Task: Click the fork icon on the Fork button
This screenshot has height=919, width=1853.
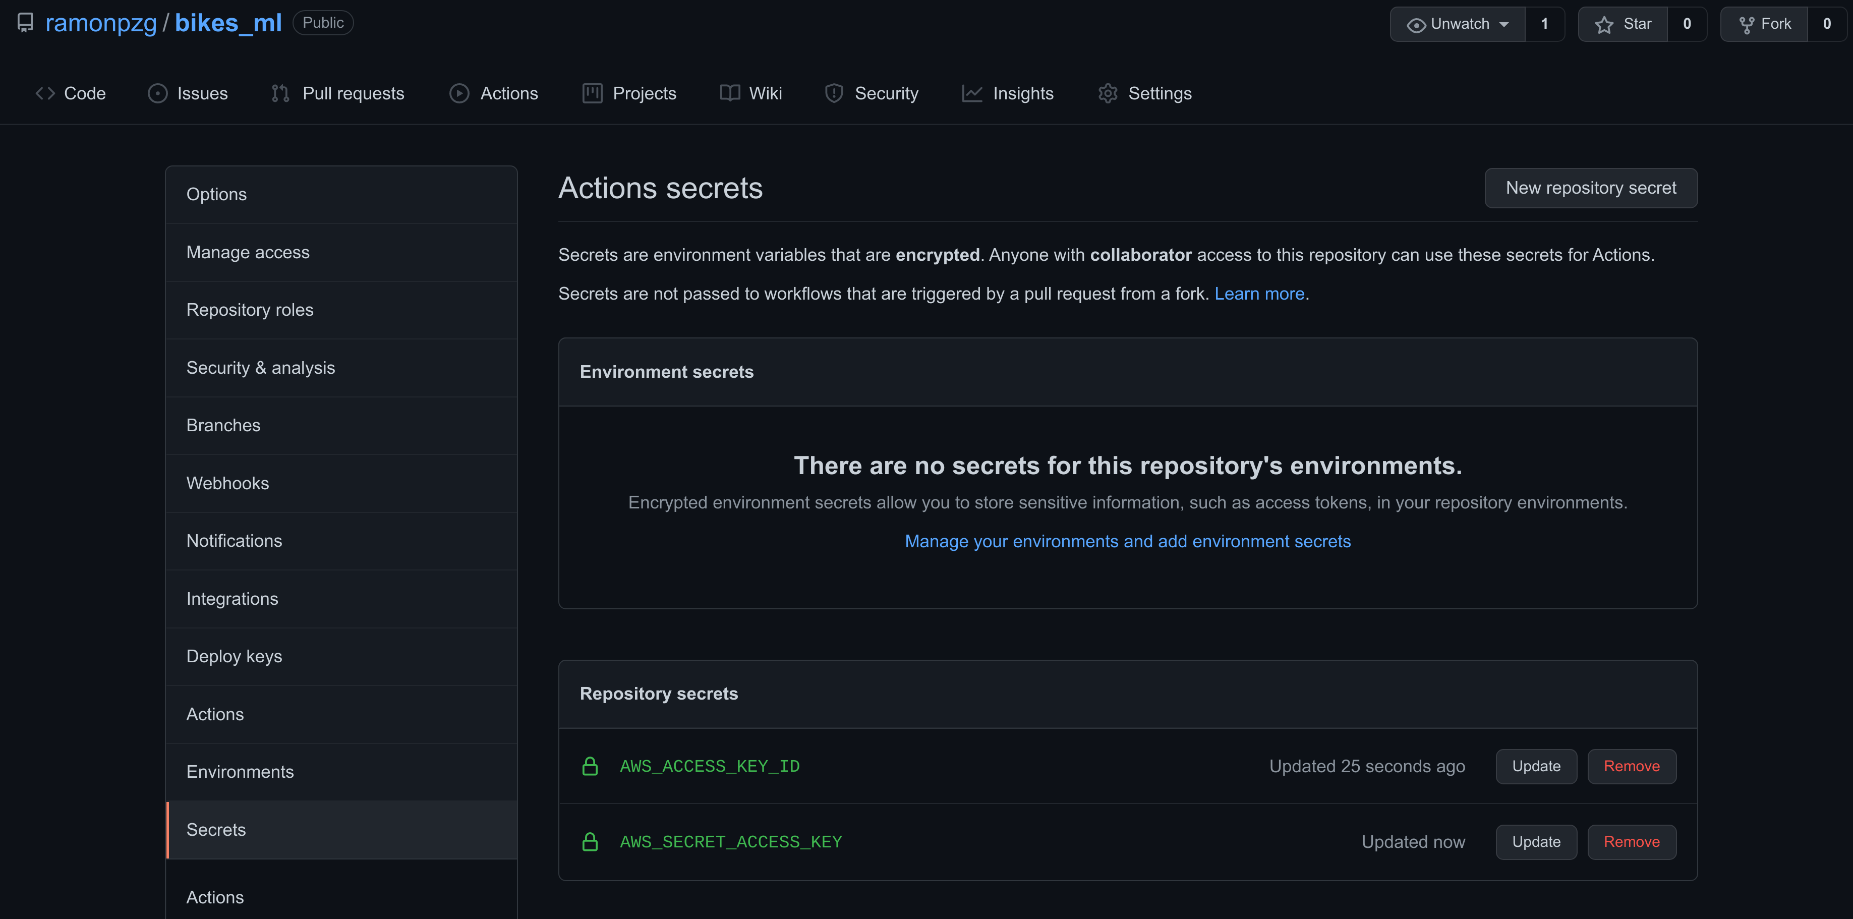Action: [1746, 25]
